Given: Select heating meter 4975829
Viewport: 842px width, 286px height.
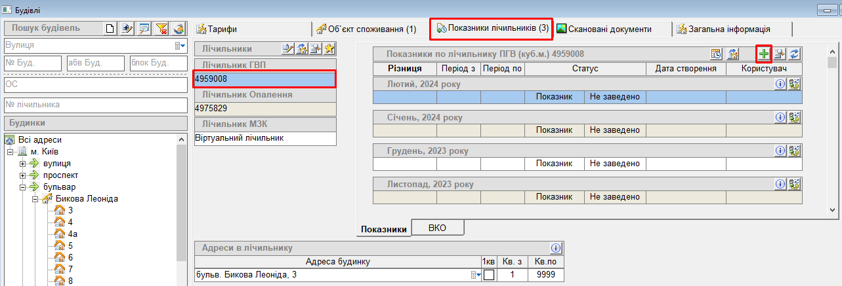Looking at the screenshot, I should pos(264,109).
